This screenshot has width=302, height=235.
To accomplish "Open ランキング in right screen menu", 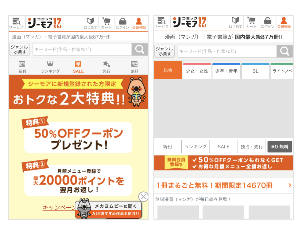I will tap(196, 147).
